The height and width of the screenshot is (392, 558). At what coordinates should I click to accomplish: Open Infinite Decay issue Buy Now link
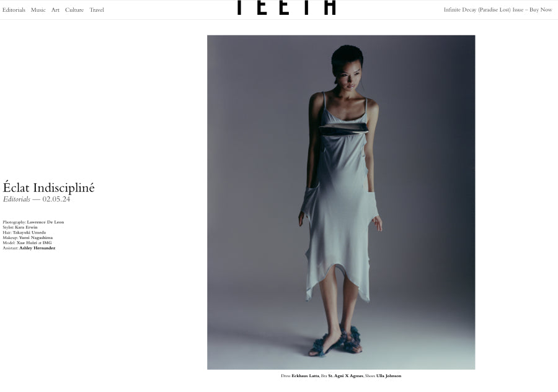click(497, 10)
